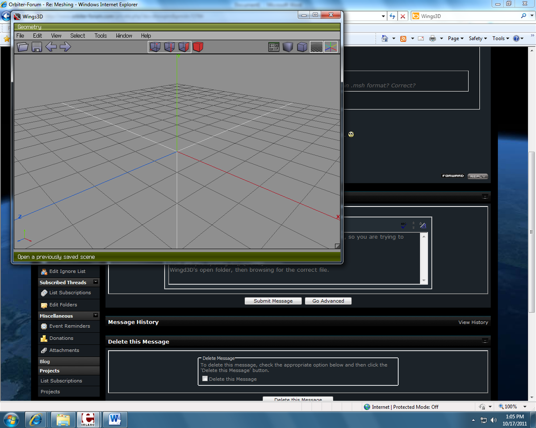Save the scene with floppy disk icon

click(x=37, y=47)
